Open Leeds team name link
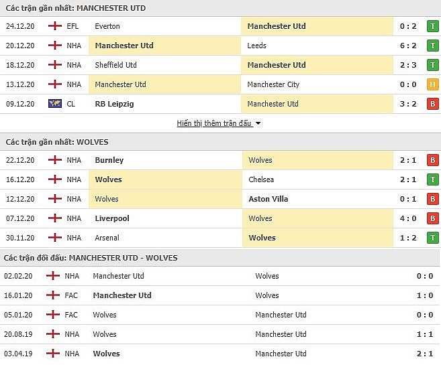The width and height of the screenshot is (441, 365). (256, 46)
